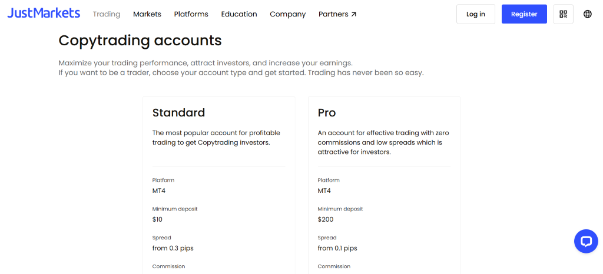Viewport: 603px width, 274px height.
Task: Select the Pro account card title
Action: [x=327, y=112]
